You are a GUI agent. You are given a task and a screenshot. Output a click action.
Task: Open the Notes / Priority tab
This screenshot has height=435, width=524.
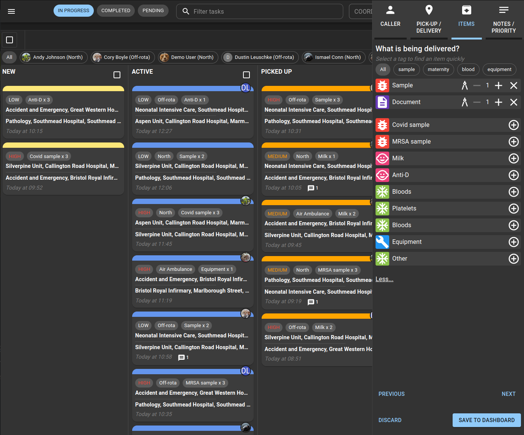[503, 18]
